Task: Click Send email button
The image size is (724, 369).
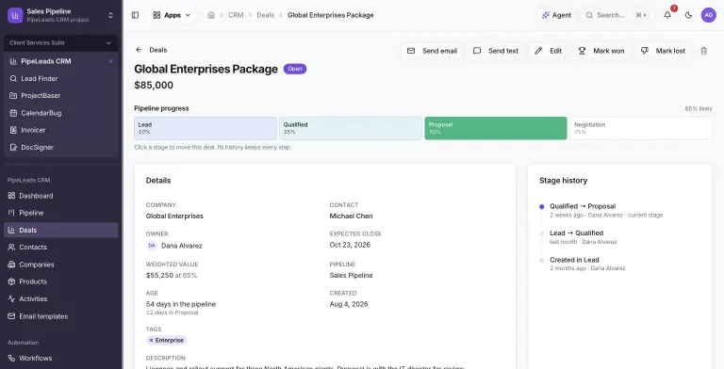Action: pos(432,51)
